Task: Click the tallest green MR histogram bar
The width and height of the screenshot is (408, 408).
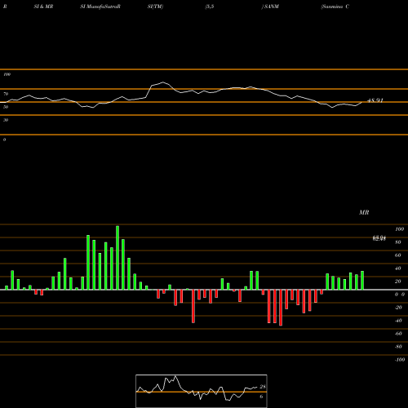Action: coord(118,258)
